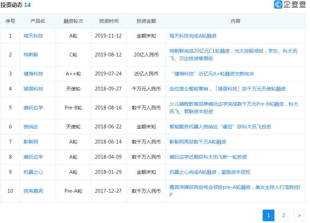The height and width of the screenshot is (223, 310).
Task: Select A轮 cell in the 影联网 row
Action: tap(73, 142)
